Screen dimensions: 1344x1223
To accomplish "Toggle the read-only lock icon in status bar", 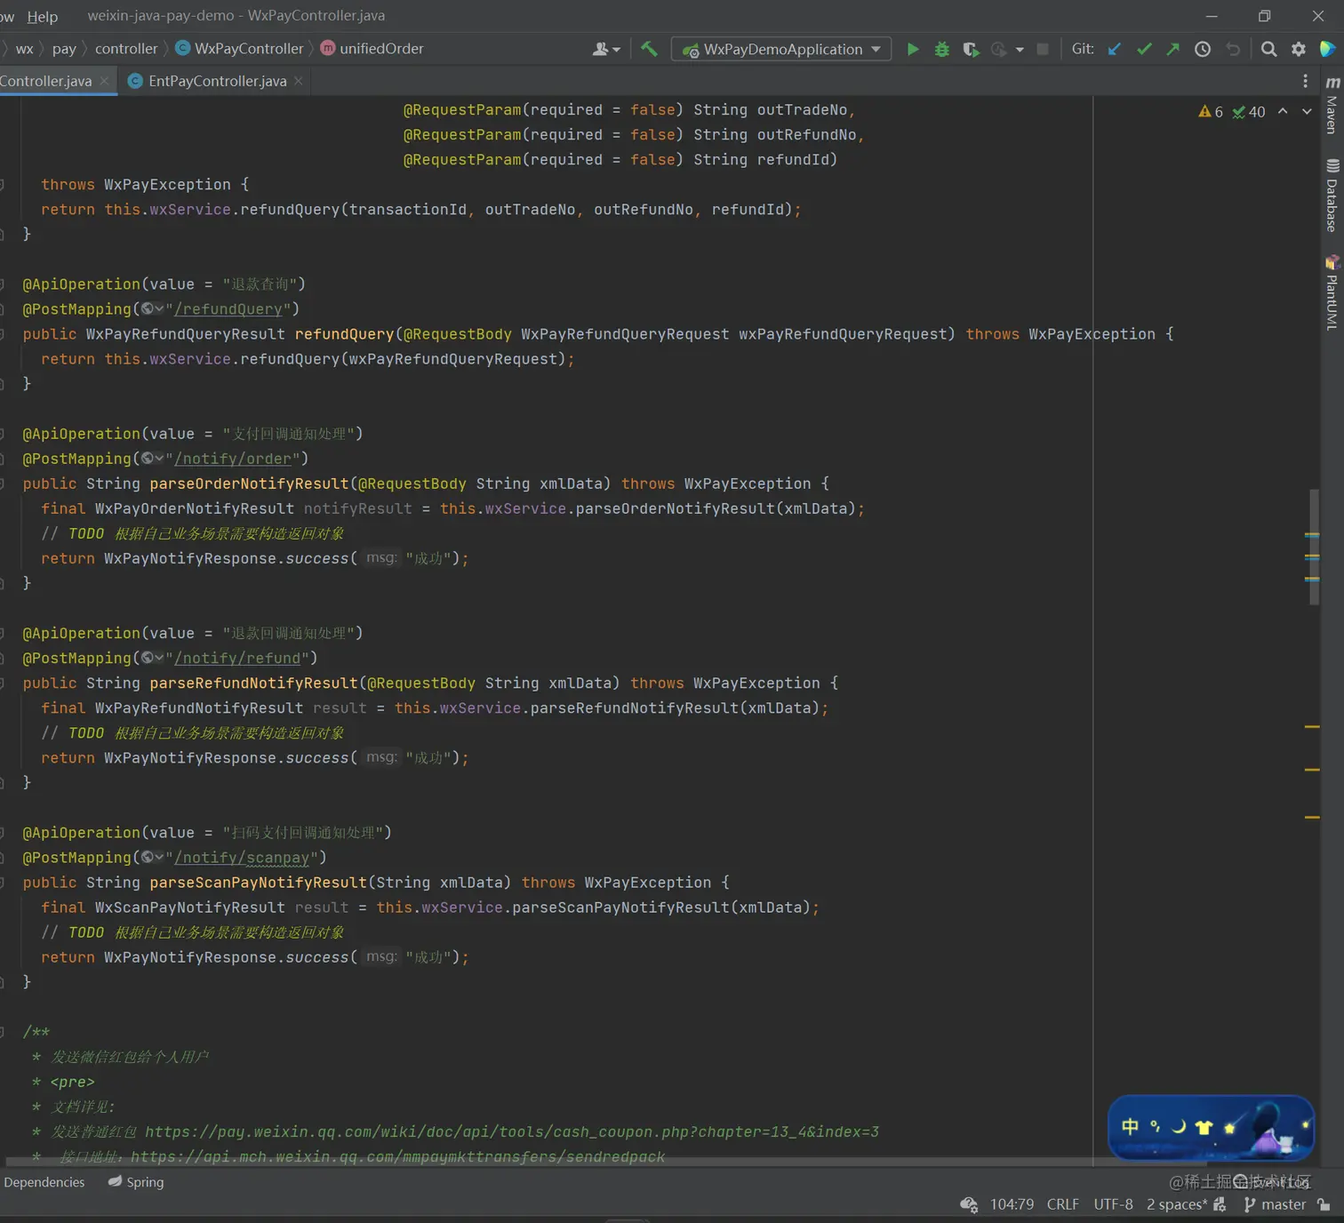I will pyautogui.click(x=1324, y=1204).
